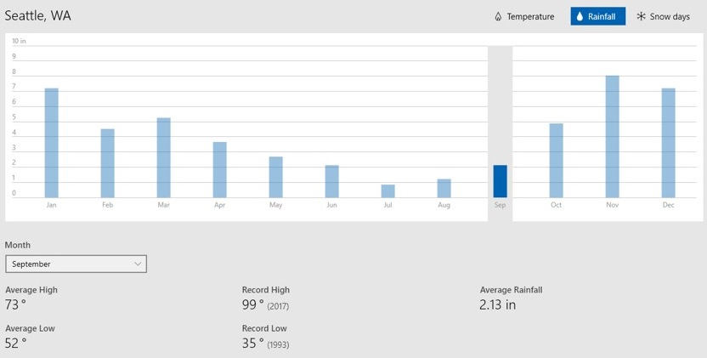Image resolution: width=707 pixels, height=358 pixels.
Task: Click the Aug month axis label
Action: pos(444,205)
